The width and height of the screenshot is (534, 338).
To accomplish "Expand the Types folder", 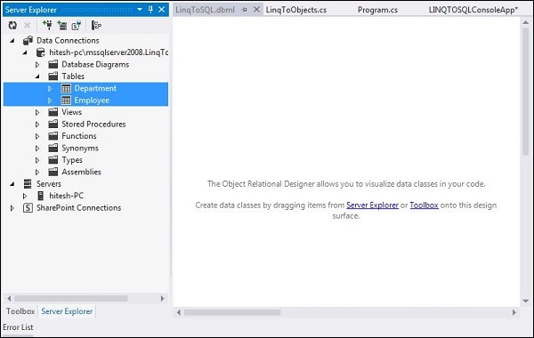I will 37,160.
